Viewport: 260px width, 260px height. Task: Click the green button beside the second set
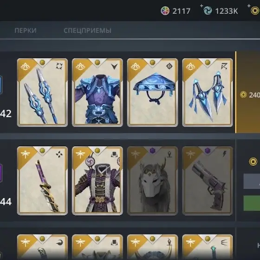click(x=252, y=203)
